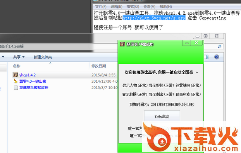
Task: Click 新建文件夹 in the Explorer toolbar
Action: [x=43, y=57]
